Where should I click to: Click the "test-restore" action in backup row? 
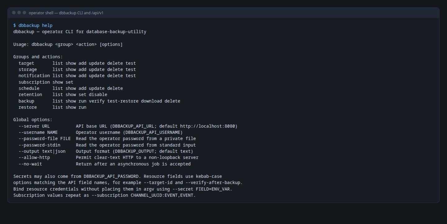click(123, 101)
